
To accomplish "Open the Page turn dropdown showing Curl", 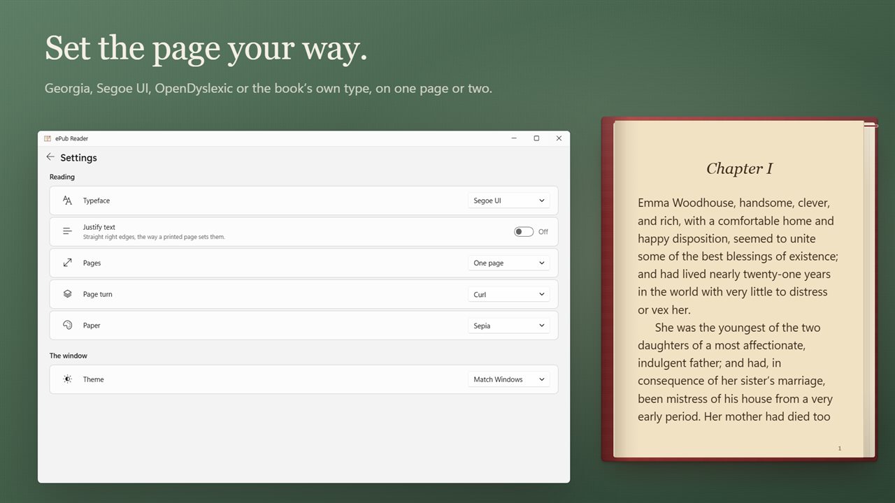I will tap(508, 295).
